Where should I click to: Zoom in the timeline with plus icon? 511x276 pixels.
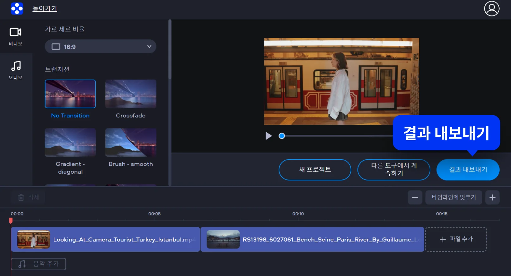point(492,197)
